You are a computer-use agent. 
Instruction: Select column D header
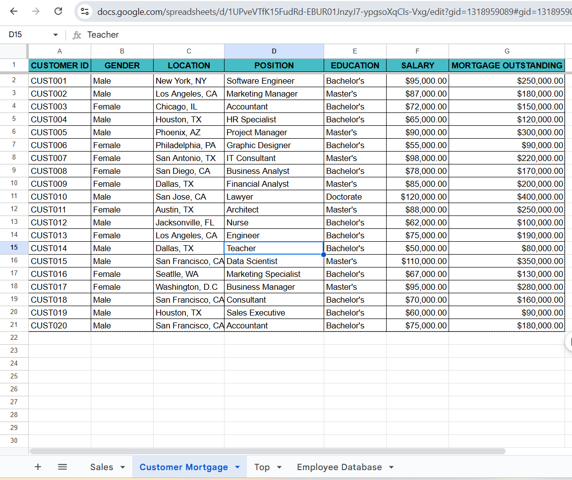coord(274,51)
